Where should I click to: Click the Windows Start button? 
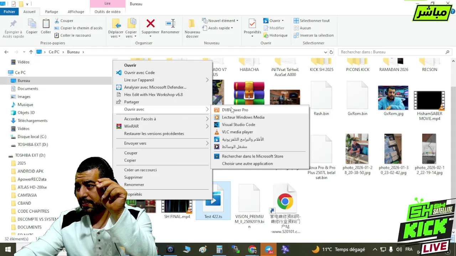(8, 250)
